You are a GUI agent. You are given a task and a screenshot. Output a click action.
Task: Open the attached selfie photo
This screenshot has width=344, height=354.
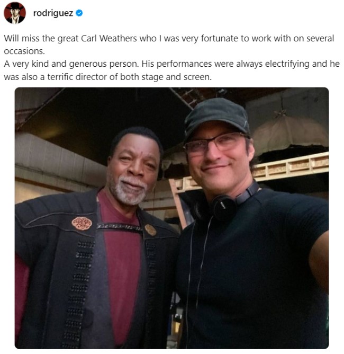[x=171, y=218]
